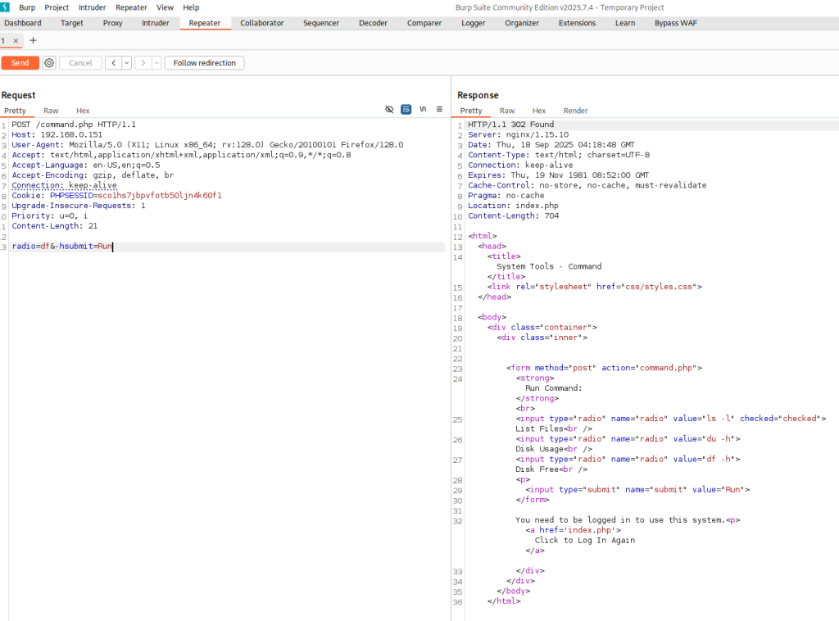The width and height of the screenshot is (839, 621).
Task: Toggle hidden-eye icon in Request panel
Action: [x=389, y=110]
